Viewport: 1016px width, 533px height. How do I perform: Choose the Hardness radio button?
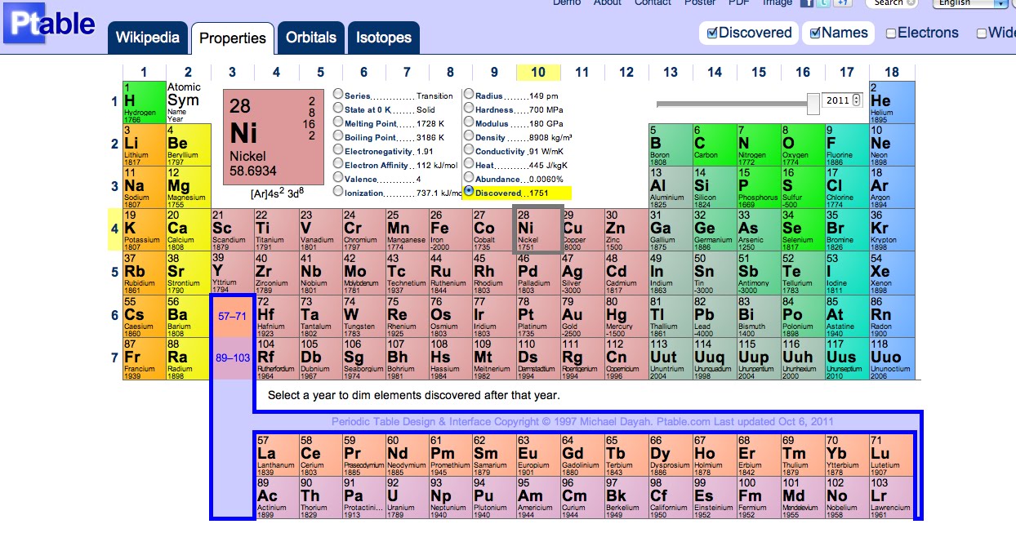click(469, 109)
